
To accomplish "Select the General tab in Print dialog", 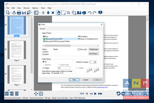I will pos(43,29).
